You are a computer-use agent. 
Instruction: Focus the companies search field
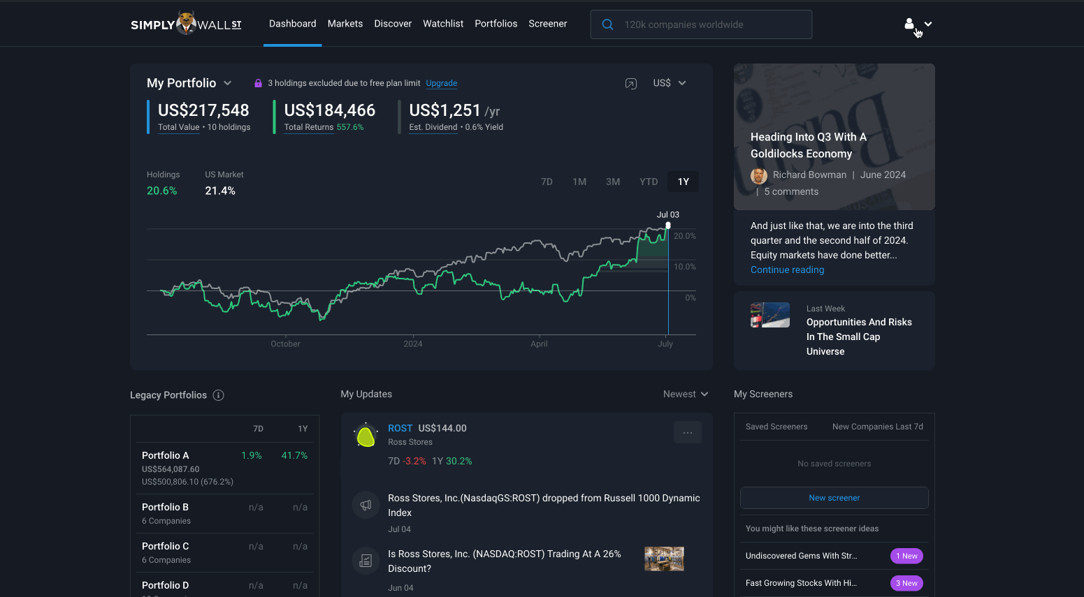point(701,24)
